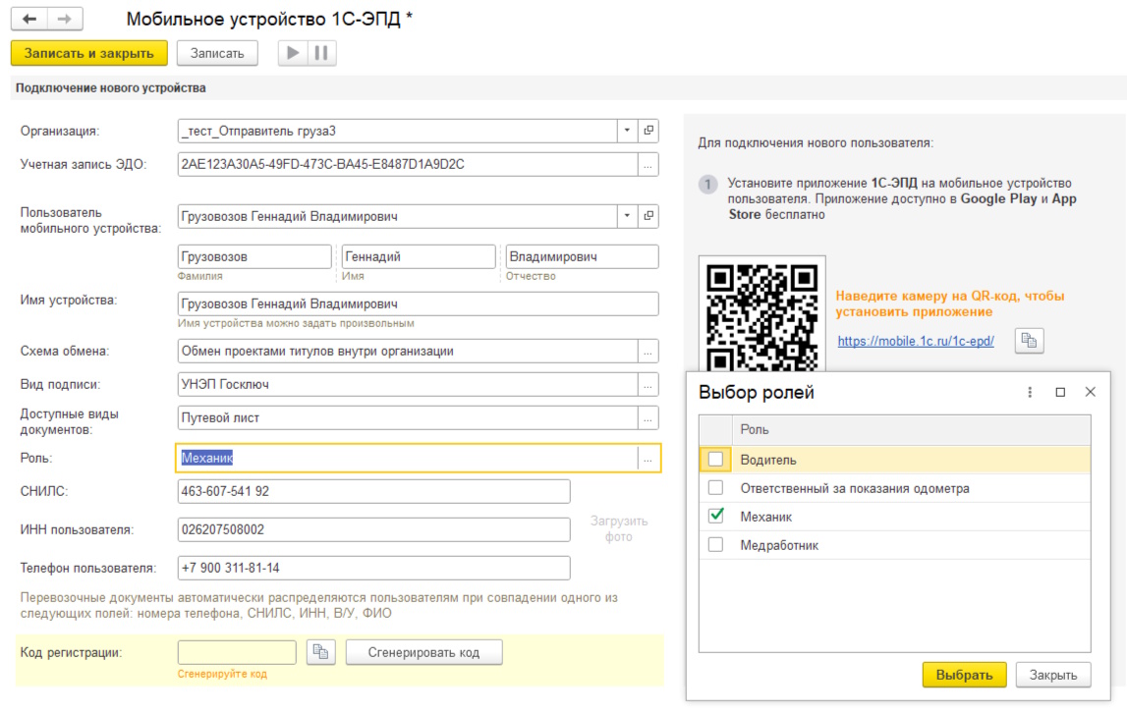Tick the Медработник role checkbox
1127x716 pixels.
[x=715, y=544]
